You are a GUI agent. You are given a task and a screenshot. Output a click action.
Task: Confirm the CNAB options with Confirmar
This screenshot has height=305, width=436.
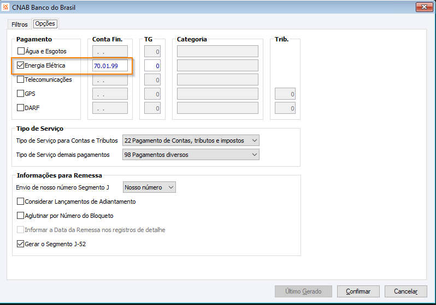tap(358, 291)
